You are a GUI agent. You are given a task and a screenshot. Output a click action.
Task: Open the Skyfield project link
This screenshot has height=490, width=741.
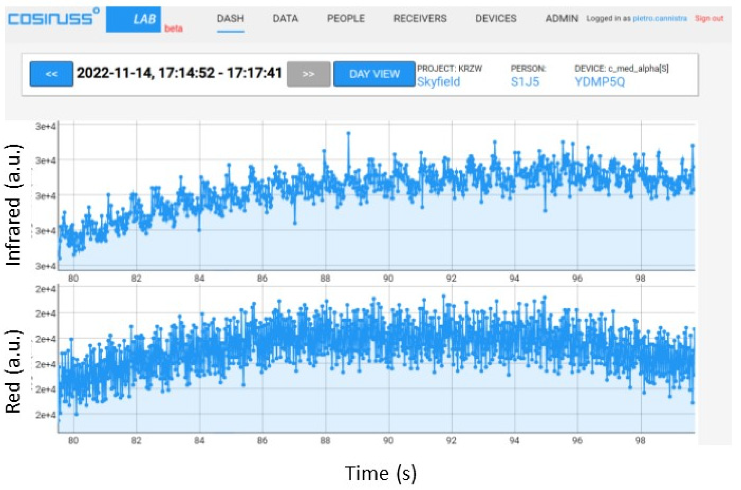click(x=438, y=82)
